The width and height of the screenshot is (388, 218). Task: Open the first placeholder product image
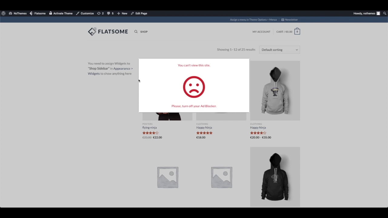pos(167,177)
